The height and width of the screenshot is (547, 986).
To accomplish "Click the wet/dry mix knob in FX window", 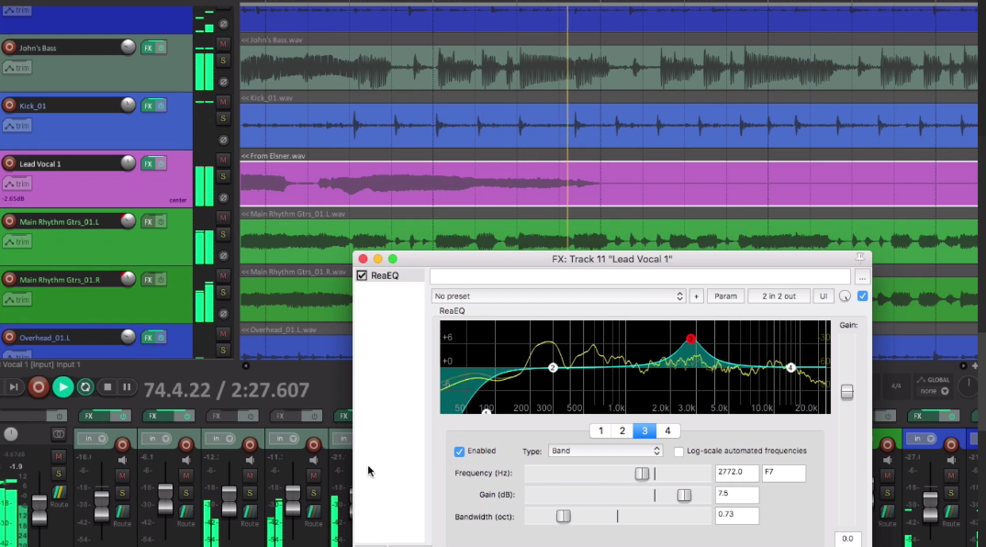I will 845,296.
